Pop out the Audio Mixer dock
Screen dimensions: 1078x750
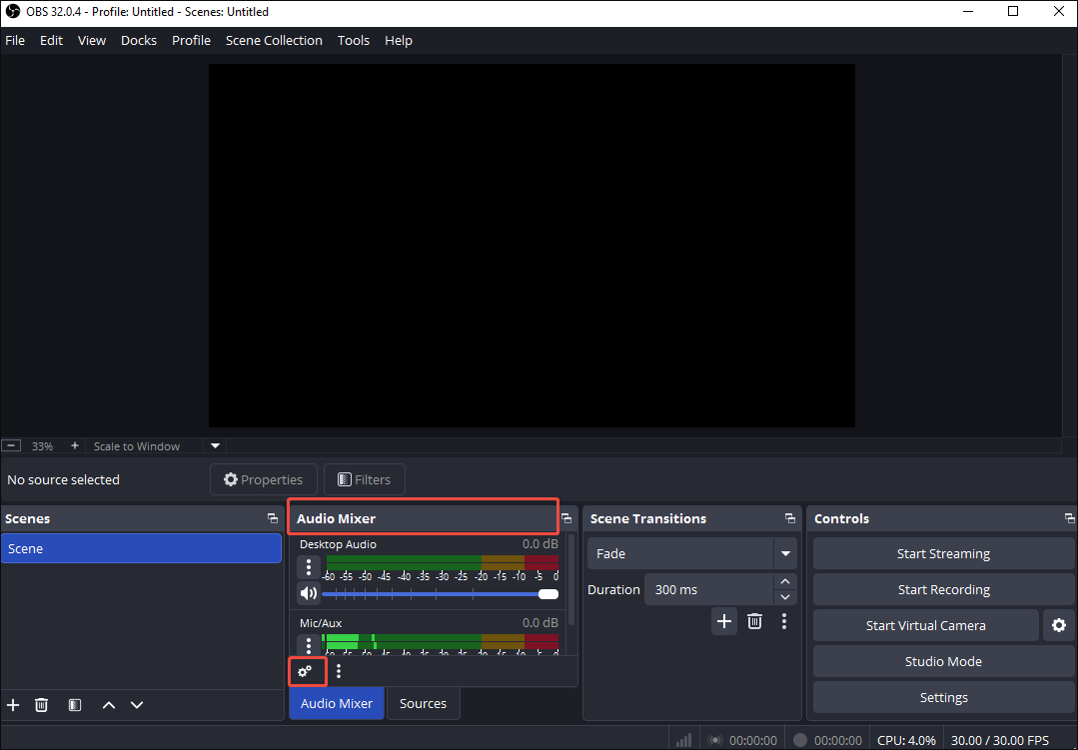point(566,517)
